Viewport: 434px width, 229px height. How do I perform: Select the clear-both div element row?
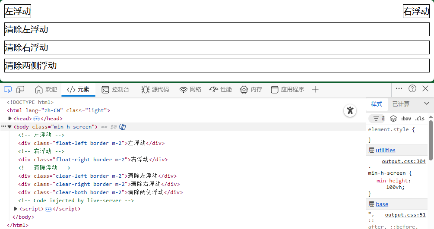tap(101, 192)
